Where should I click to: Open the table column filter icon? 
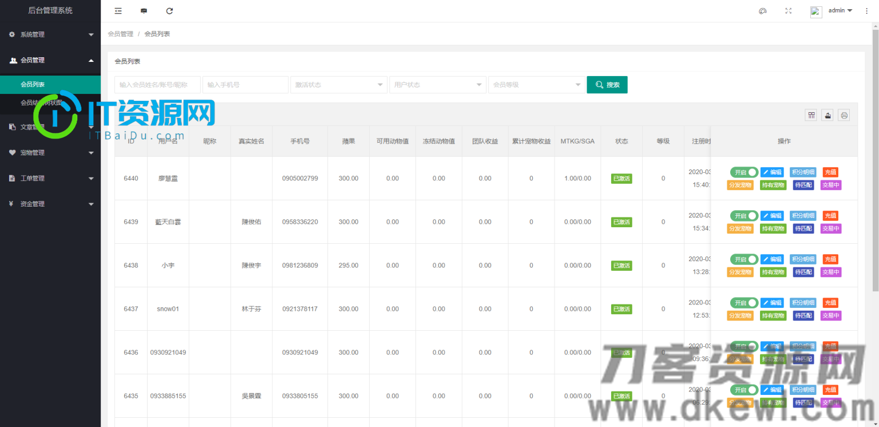(811, 115)
